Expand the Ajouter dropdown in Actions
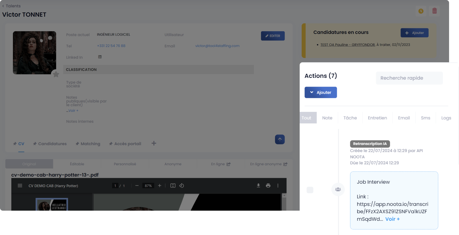This screenshot has width=459, height=235. (321, 93)
